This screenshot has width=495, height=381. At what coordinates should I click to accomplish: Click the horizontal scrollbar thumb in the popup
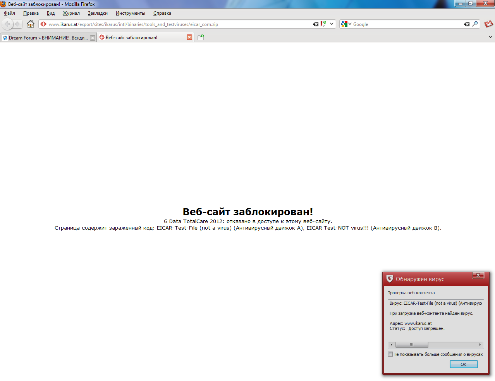point(412,345)
